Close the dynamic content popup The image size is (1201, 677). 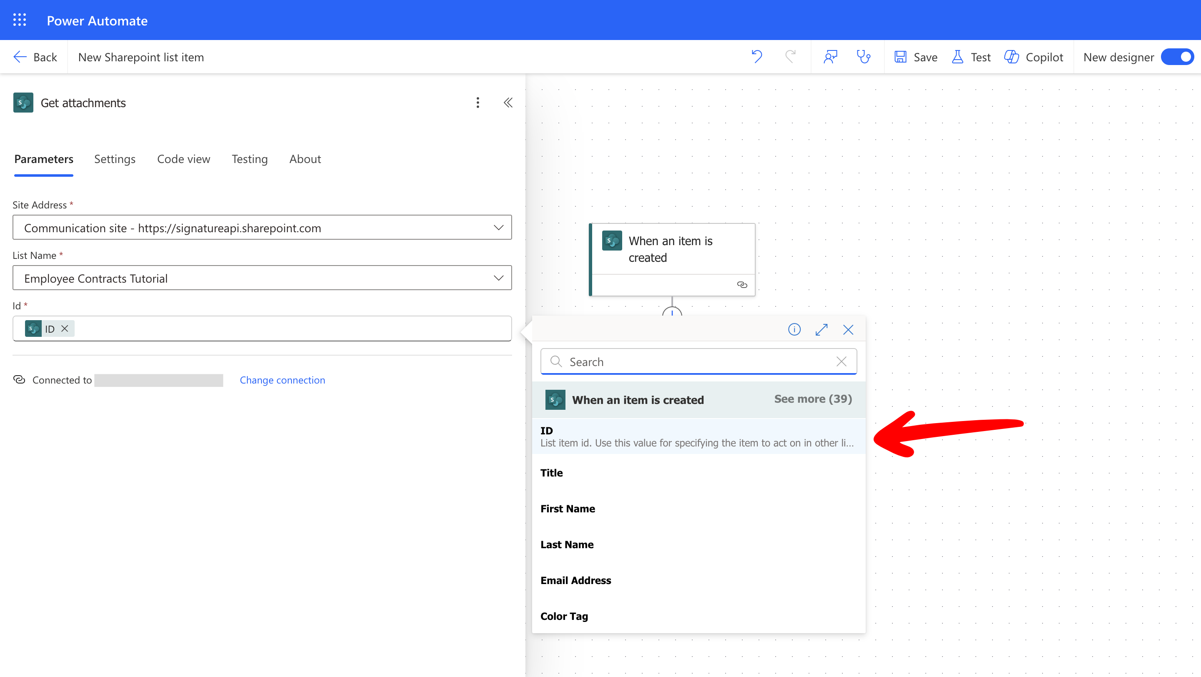(x=848, y=330)
